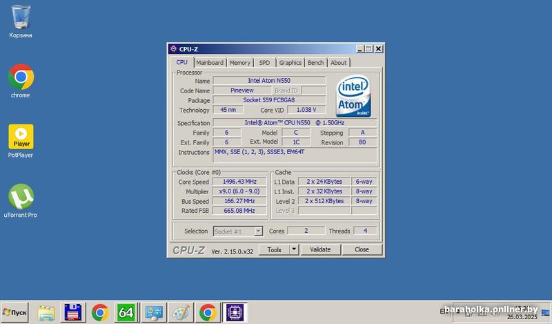Click L1 Data value 2 x 24 KBytes

click(x=324, y=182)
